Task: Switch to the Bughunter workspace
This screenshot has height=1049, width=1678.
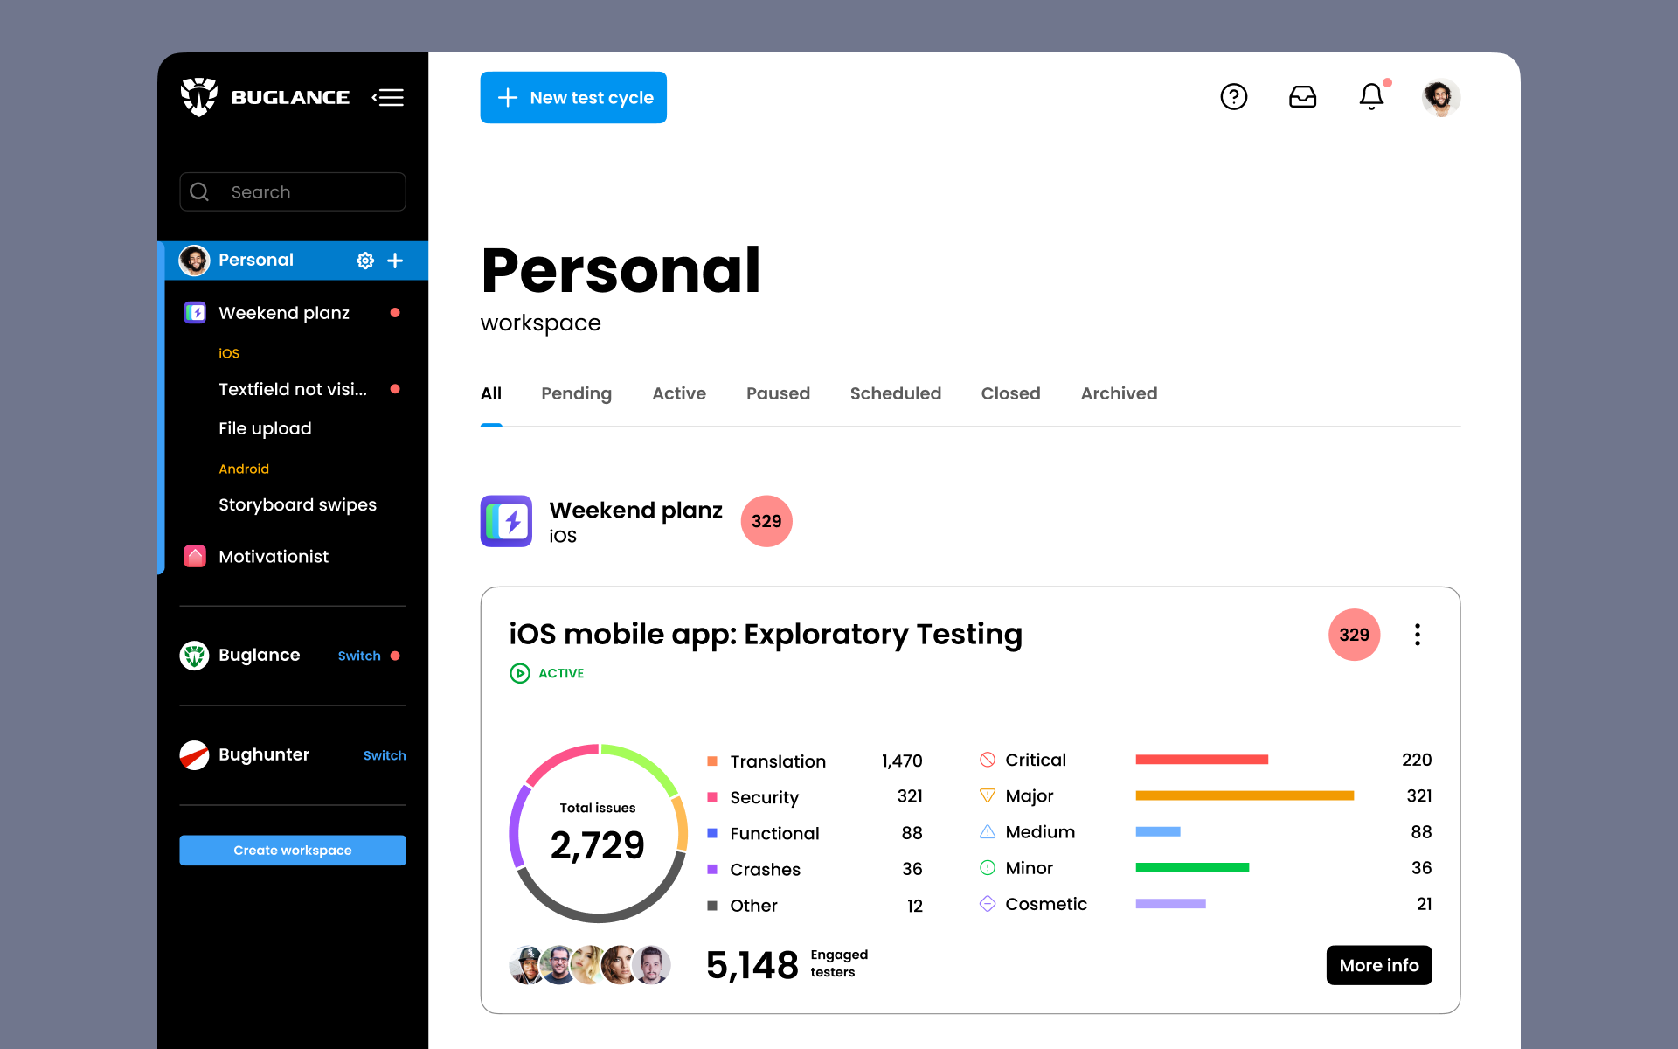Action: coord(385,755)
